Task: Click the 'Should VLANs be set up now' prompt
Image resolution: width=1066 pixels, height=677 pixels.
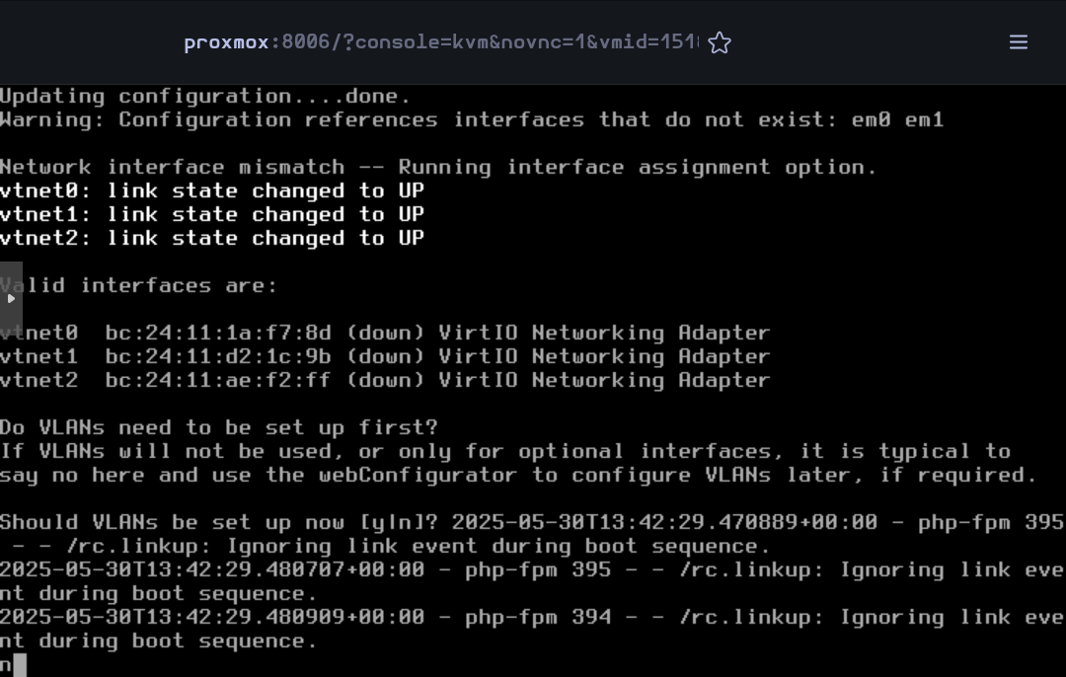Action: (x=219, y=522)
